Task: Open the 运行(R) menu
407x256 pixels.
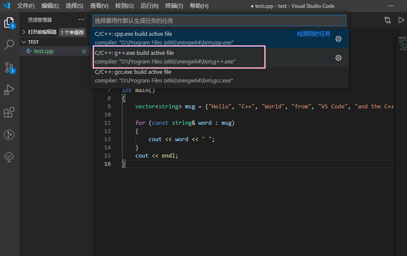Action: coord(149,6)
